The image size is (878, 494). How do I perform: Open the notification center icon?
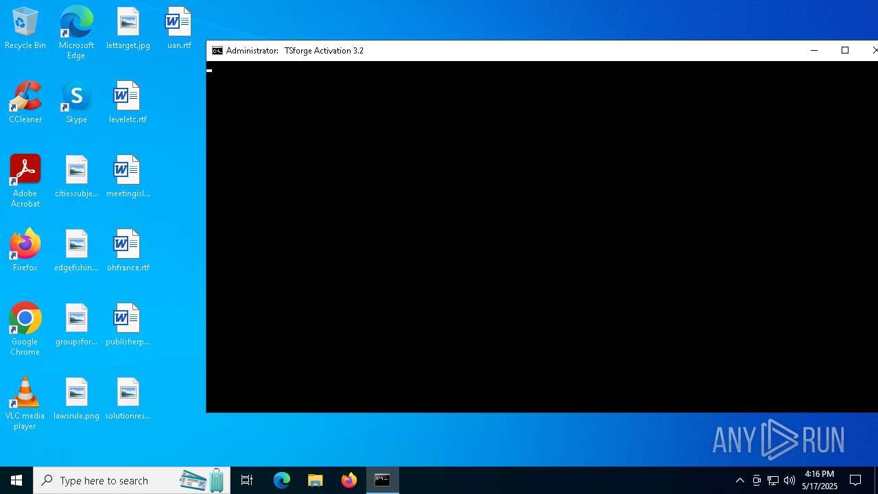click(x=855, y=480)
